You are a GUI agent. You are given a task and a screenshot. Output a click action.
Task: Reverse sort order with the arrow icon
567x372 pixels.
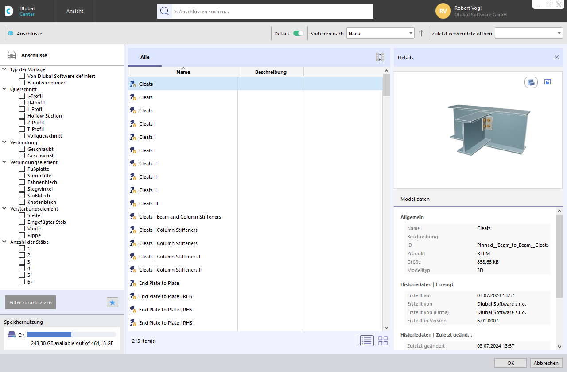(x=421, y=34)
